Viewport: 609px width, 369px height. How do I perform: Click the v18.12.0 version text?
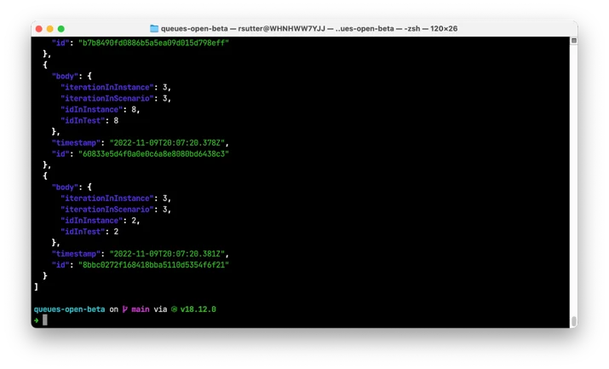pyautogui.click(x=198, y=309)
